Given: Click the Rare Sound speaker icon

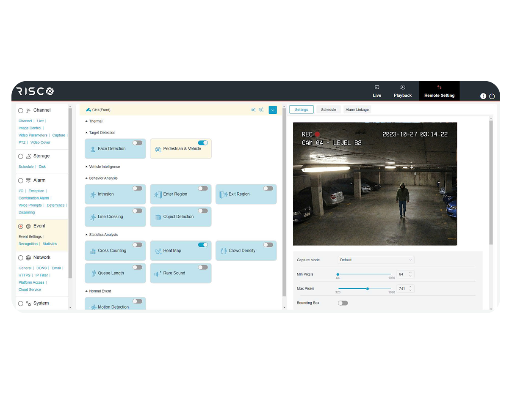Looking at the screenshot, I should tap(158, 274).
